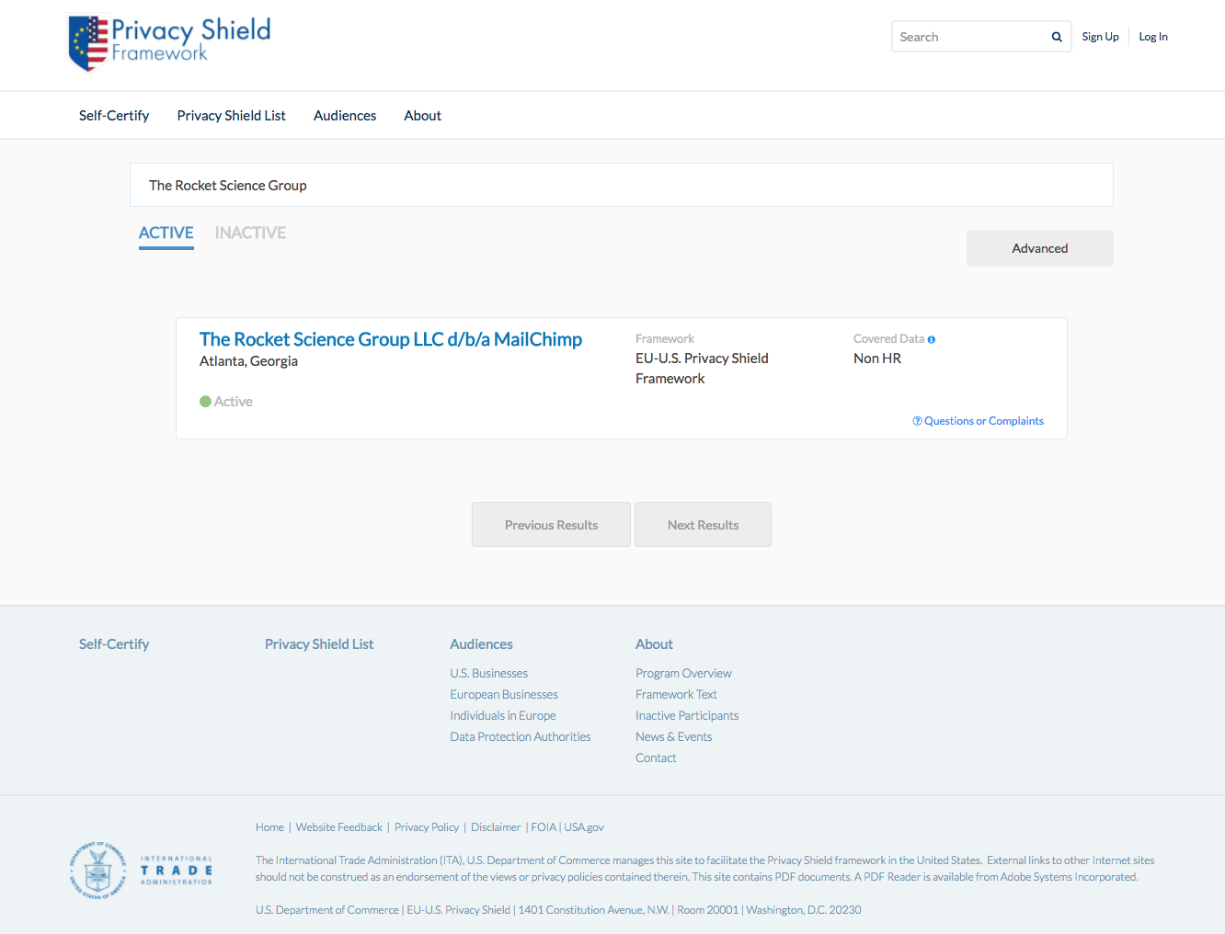
Task: Open footer Audiences heading link
Action: (x=481, y=644)
